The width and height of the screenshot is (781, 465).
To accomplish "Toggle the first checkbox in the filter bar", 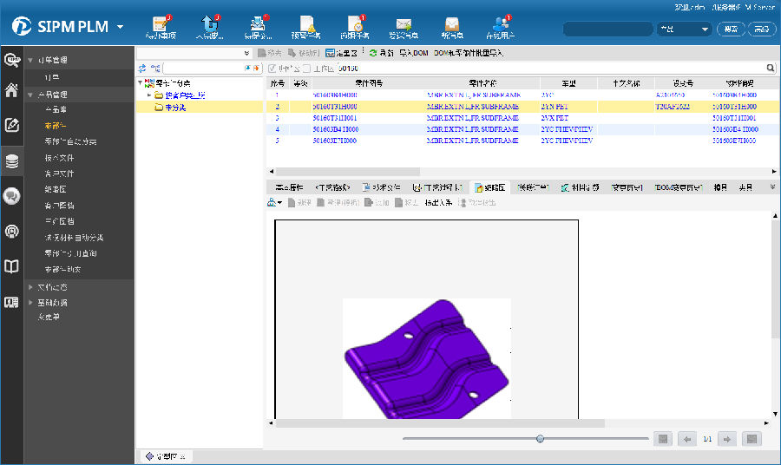I will pyautogui.click(x=272, y=68).
